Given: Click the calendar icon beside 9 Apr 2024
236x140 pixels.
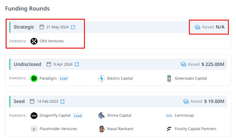Looking at the screenshot, I should (x=49, y=64).
